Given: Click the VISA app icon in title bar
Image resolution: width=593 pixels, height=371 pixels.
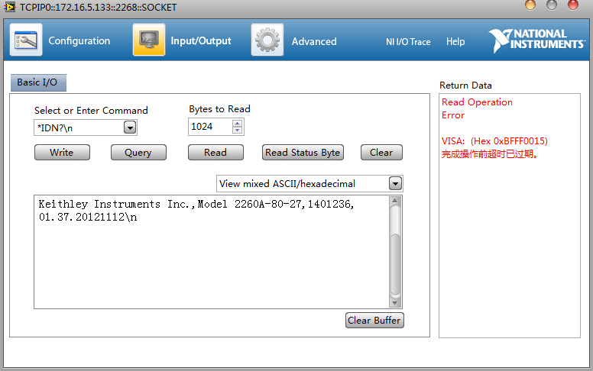Looking at the screenshot, I should coord(9,7).
